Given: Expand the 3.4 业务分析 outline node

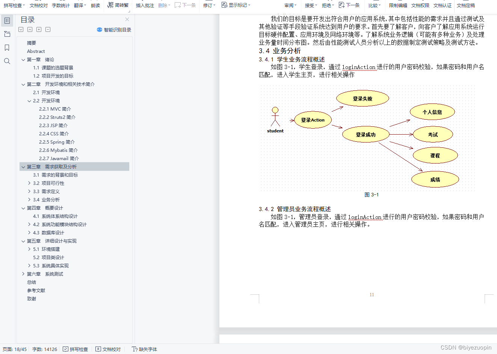Looking at the screenshot, I should (x=29, y=199).
